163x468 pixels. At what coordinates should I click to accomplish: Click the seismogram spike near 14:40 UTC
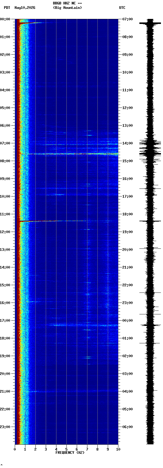[150, 154]
